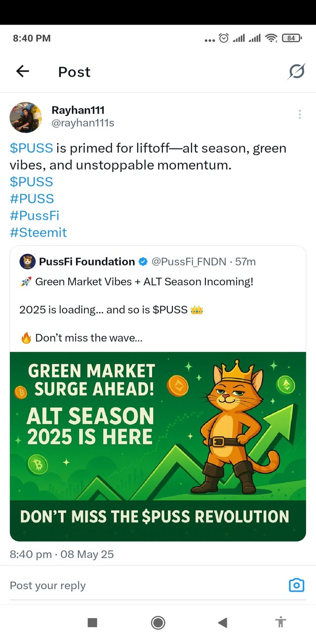Tap Rayhan111's profile avatar

pyautogui.click(x=26, y=117)
